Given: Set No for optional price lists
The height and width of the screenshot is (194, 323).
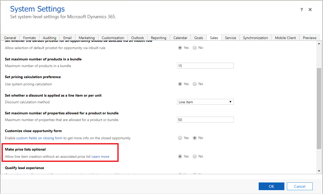Looking at the screenshot, I should click(195, 156).
